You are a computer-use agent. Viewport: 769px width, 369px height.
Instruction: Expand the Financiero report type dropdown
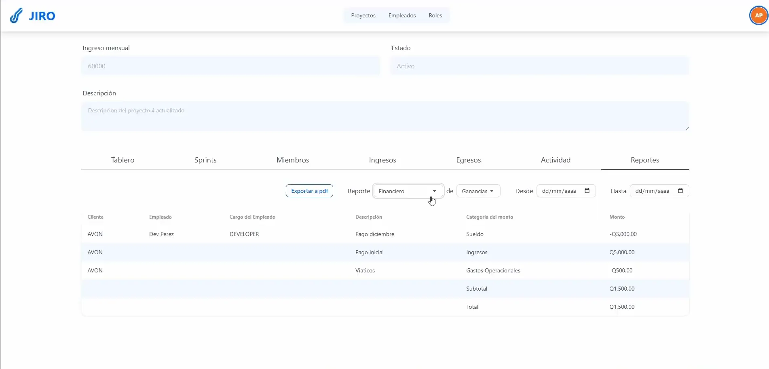coord(408,191)
